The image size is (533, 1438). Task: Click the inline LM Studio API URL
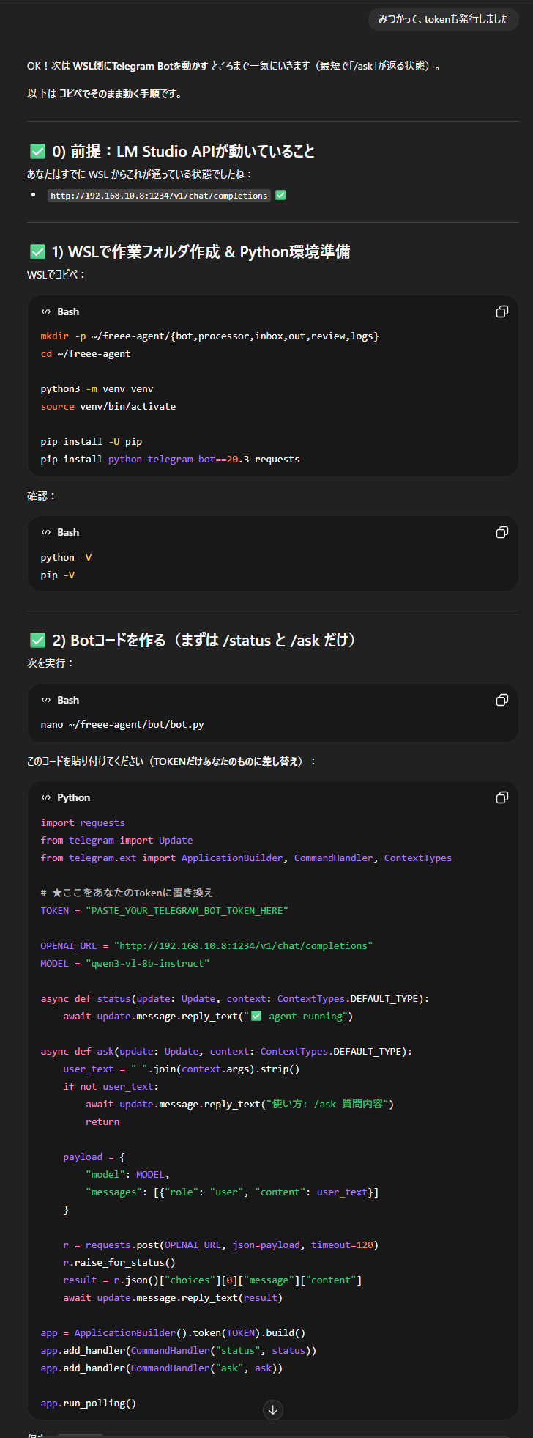tap(159, 196)
